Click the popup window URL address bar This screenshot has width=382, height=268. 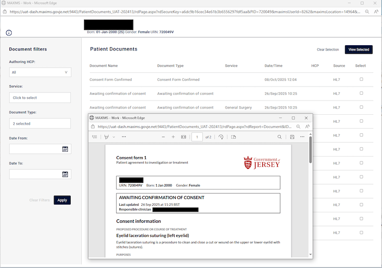194,127
